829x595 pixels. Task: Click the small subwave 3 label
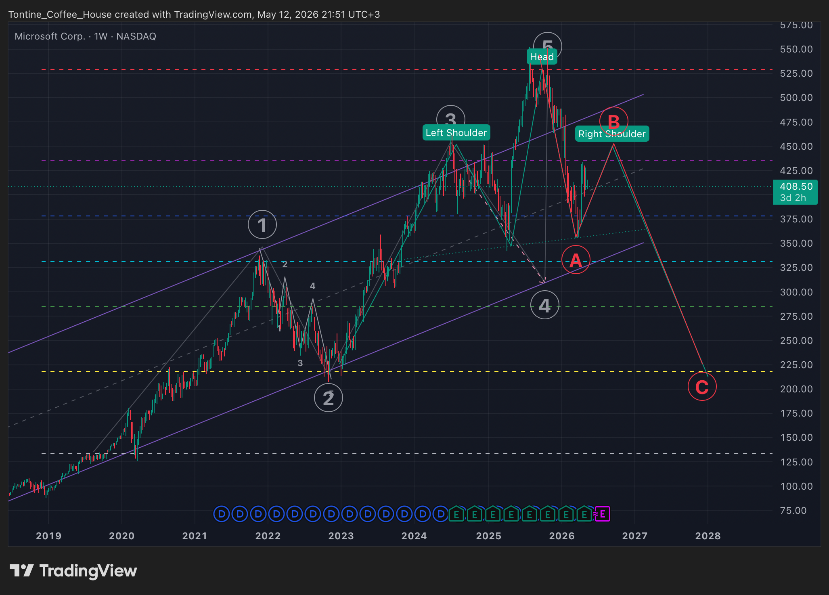(300, 363)
